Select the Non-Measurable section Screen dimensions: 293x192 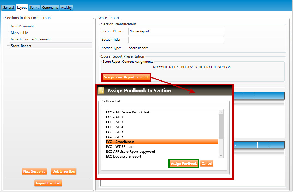tap(23, 26)
